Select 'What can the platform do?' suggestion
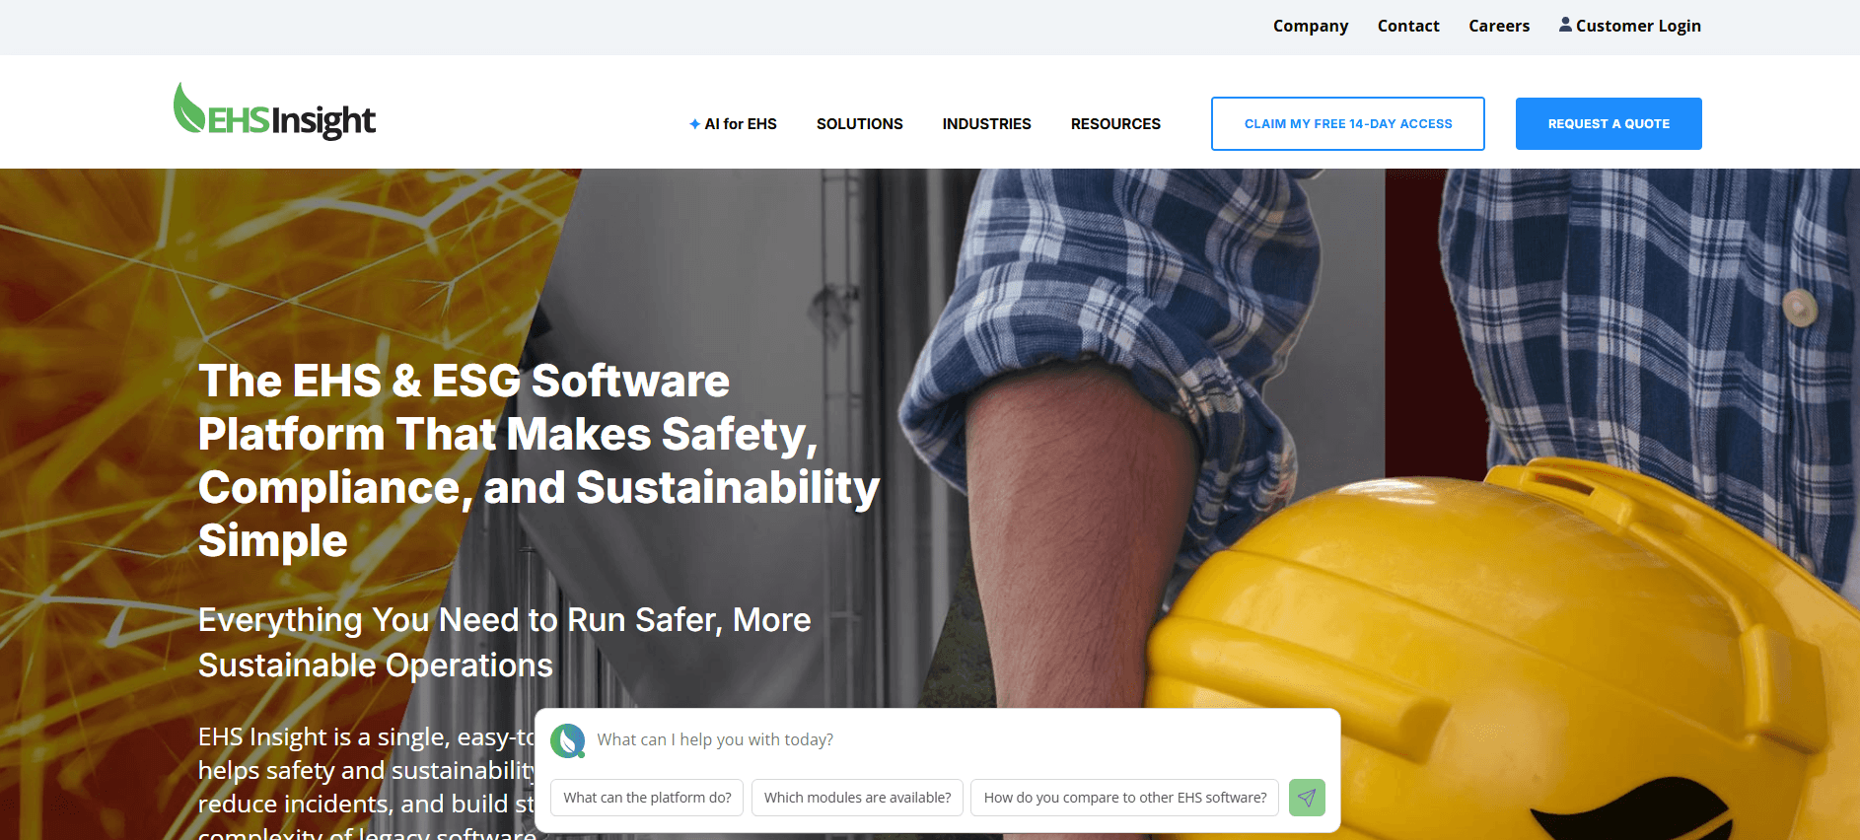This screenshot has width=1860, height=840. 647,798
